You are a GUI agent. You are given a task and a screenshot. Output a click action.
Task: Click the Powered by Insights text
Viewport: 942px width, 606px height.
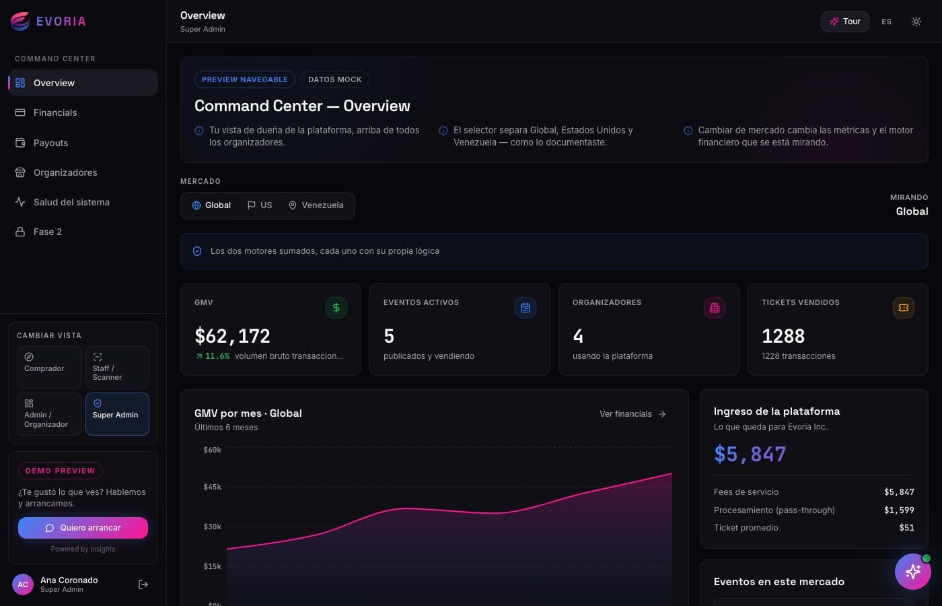click(x=83, y=549)
